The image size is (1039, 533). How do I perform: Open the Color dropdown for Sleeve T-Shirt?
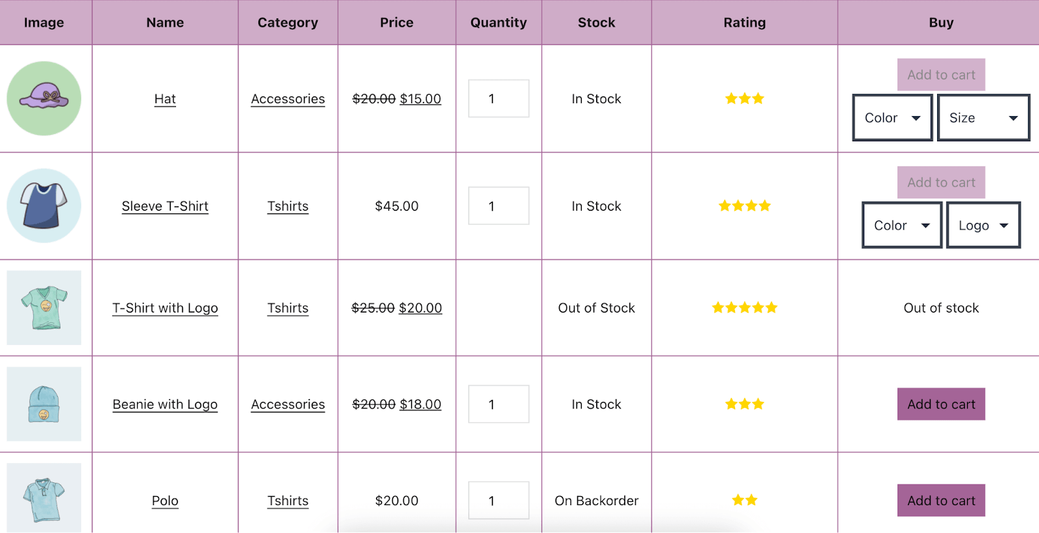pyautogui.click(x=901, y=225)
